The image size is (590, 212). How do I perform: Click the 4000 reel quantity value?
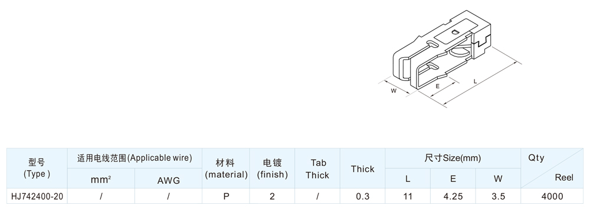coord(552,196)
